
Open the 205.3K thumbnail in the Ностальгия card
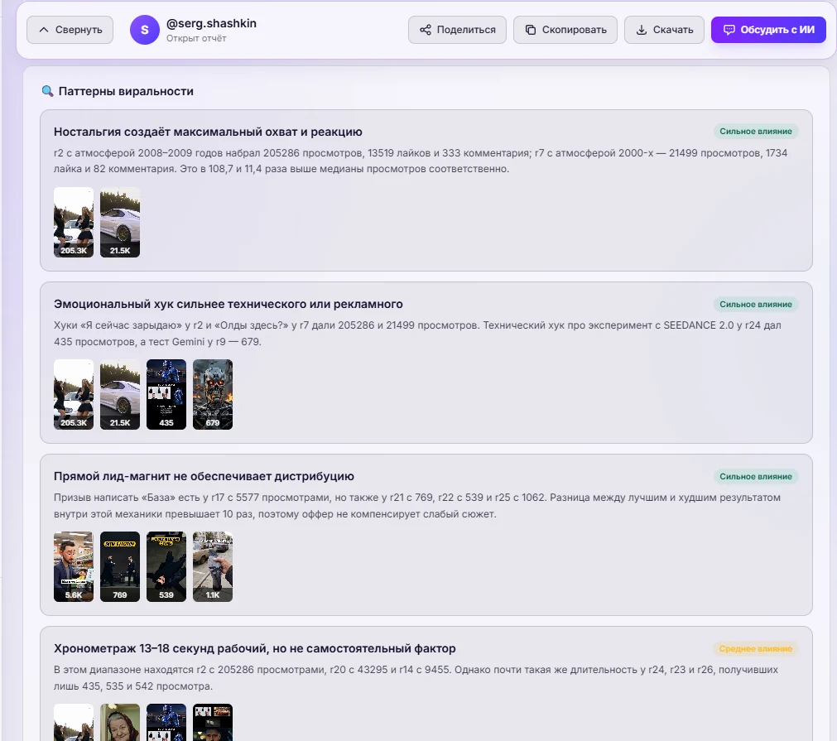click(x=74, y=222)
